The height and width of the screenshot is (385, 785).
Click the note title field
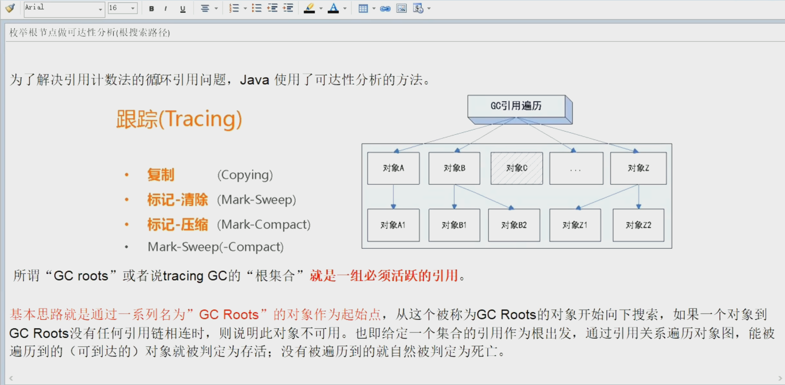395,33
